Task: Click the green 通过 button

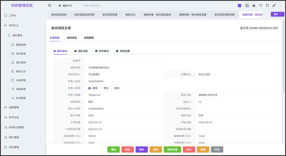Action: tap(114, 149)
